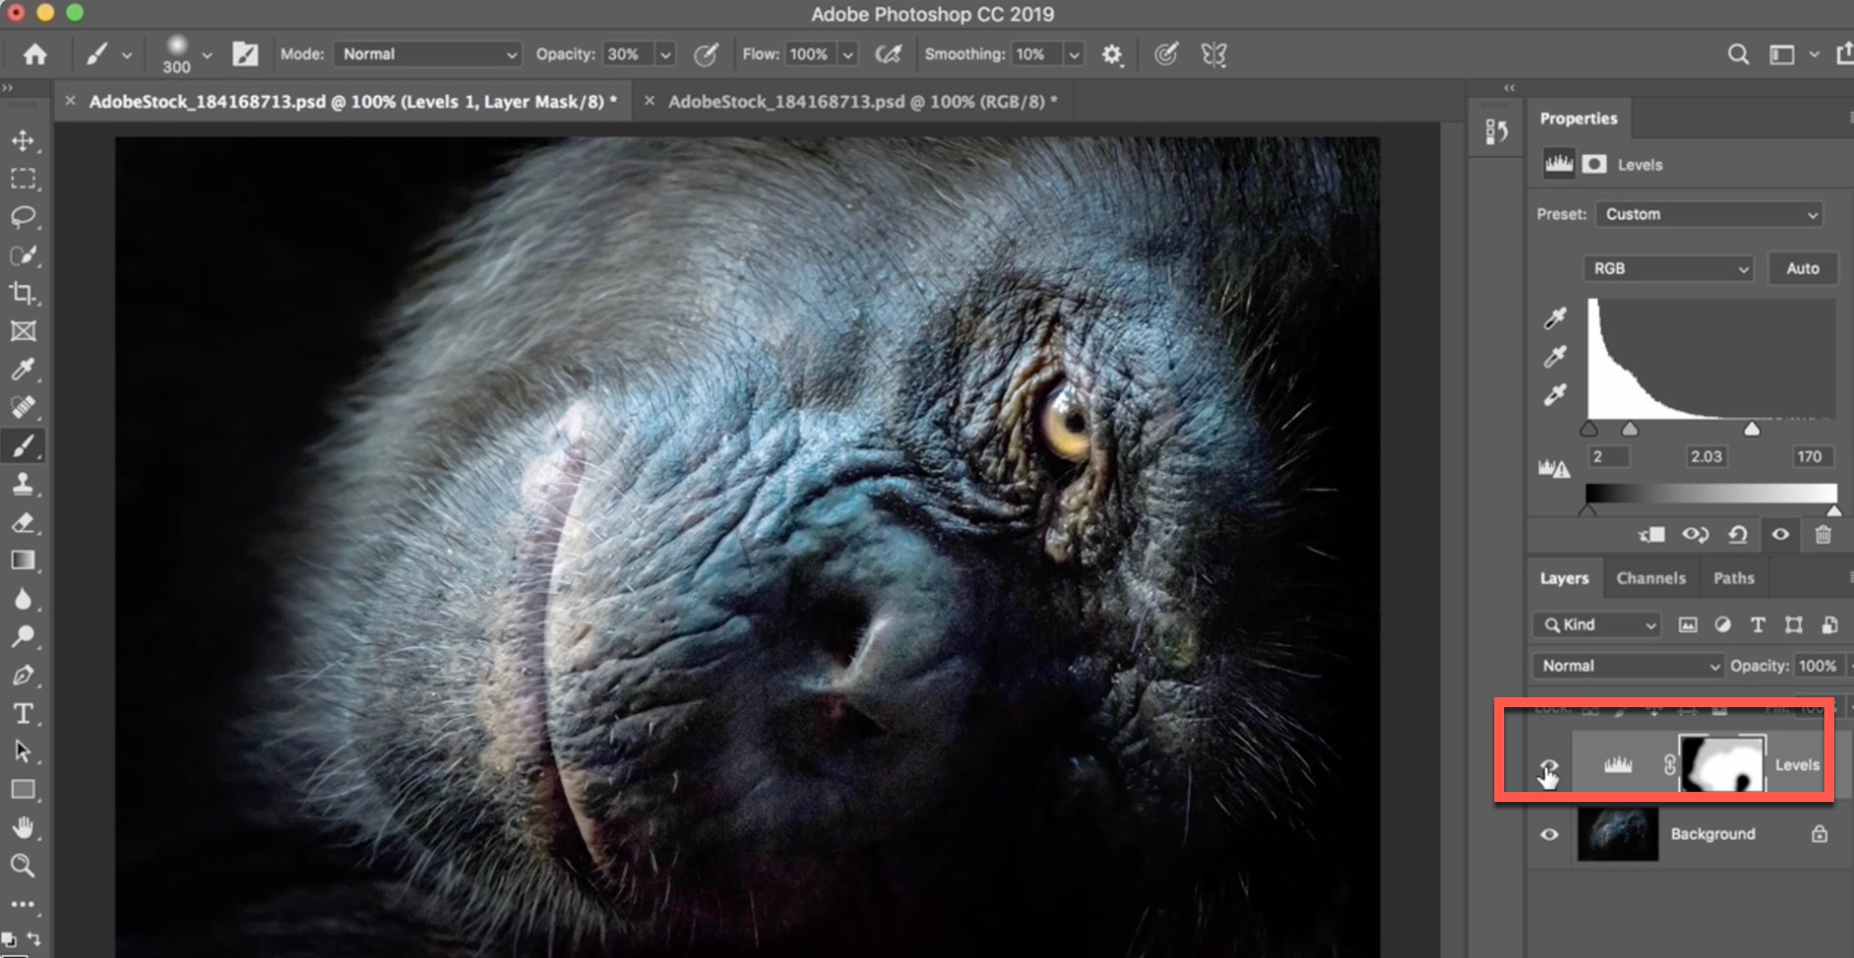Toggle pressure for opacity button
This screenshot has width=1854, height=958.
click(706, 54)
